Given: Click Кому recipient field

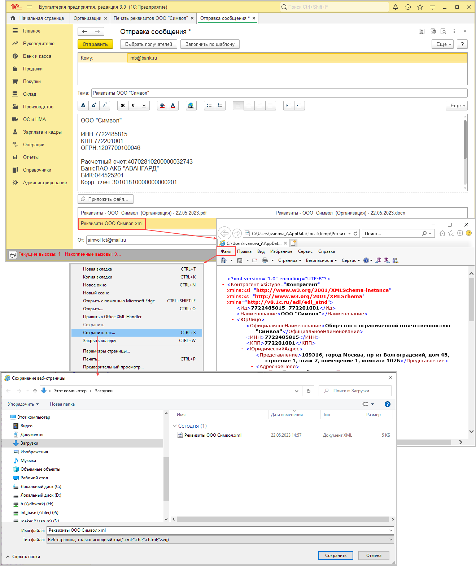Looking at the screenshot, I should pos(297,58).
